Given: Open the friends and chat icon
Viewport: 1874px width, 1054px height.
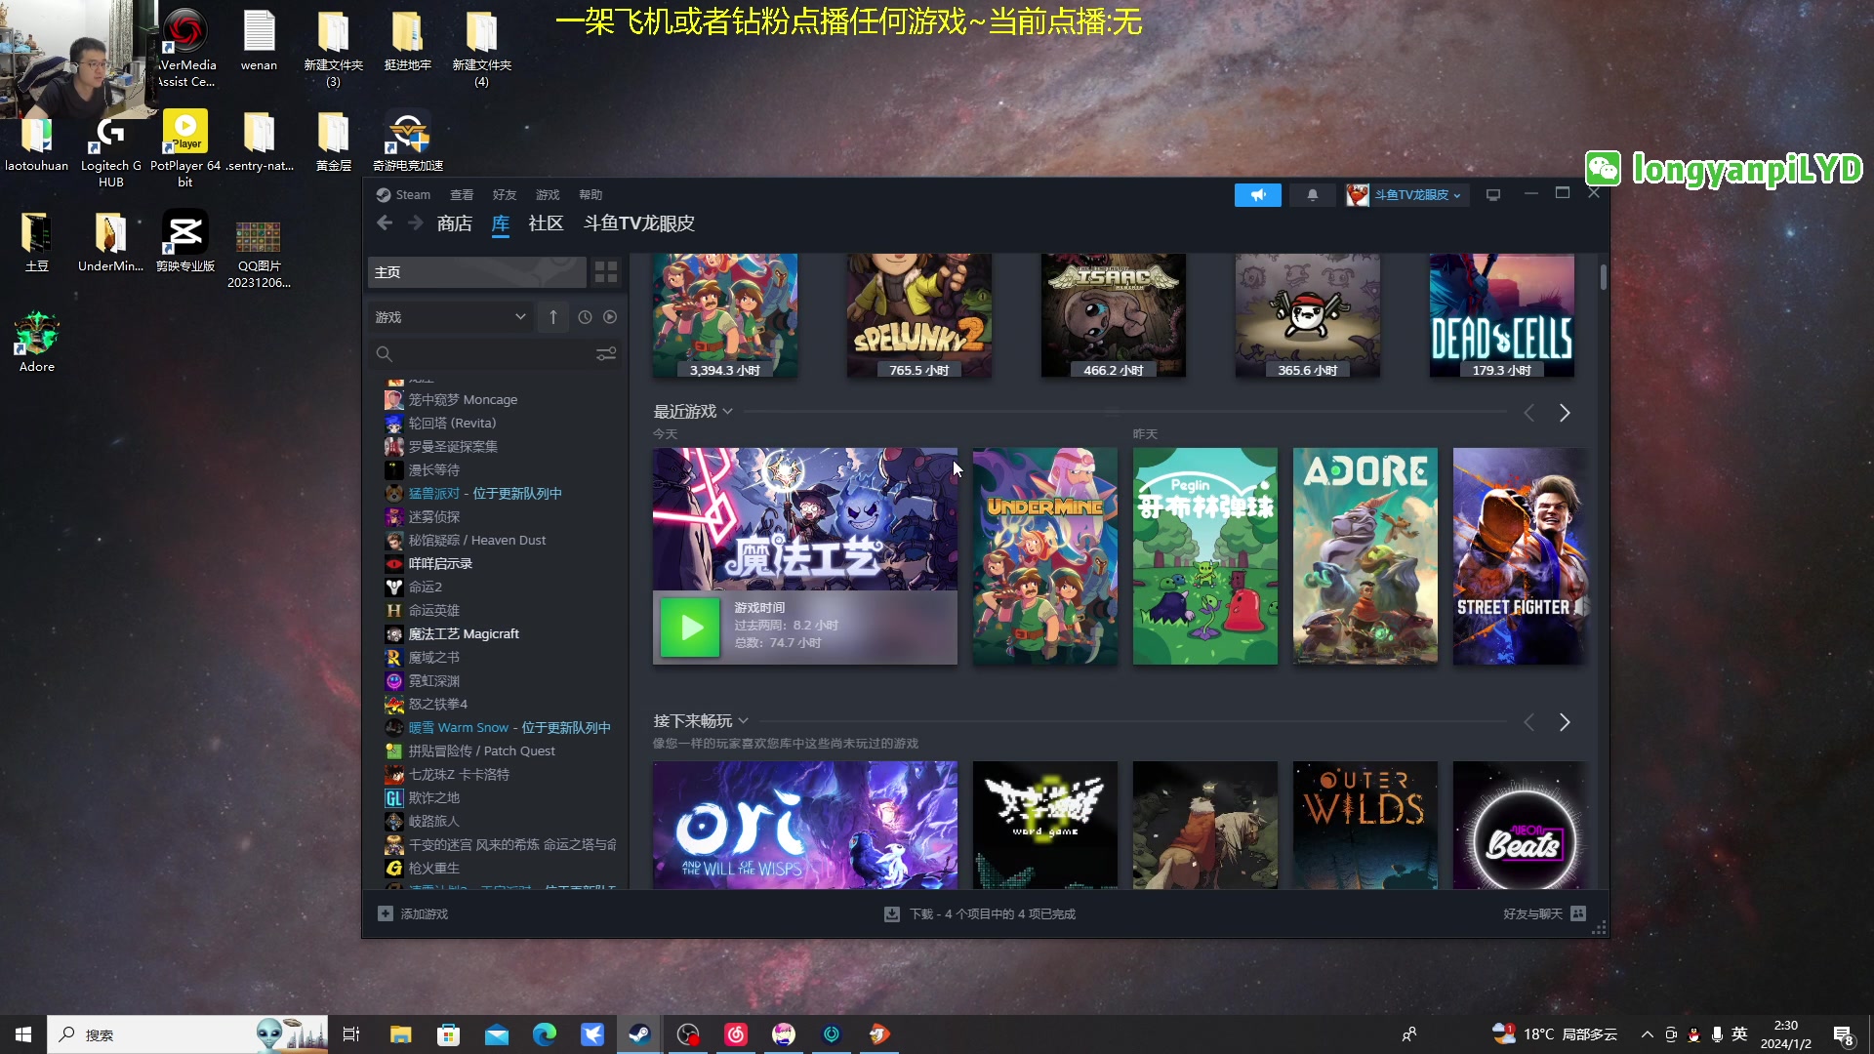Looking at the screenshot, I should [x=1578, y=913].
